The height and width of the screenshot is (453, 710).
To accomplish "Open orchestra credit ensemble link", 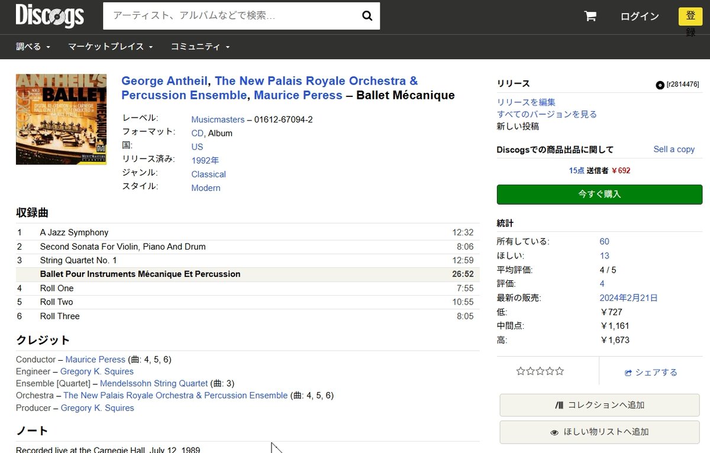I will [175, 396].
